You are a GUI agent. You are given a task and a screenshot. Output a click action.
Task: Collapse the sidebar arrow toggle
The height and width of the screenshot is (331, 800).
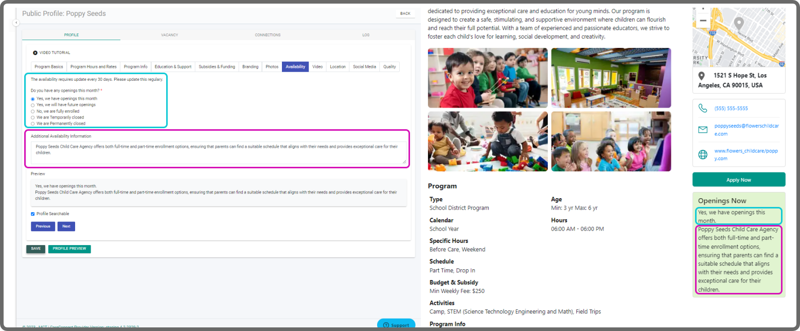(16, 23)
